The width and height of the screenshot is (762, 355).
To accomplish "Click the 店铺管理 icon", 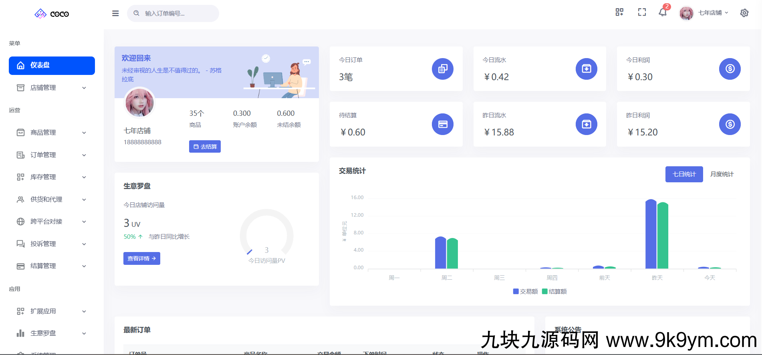I will [20, 88].
